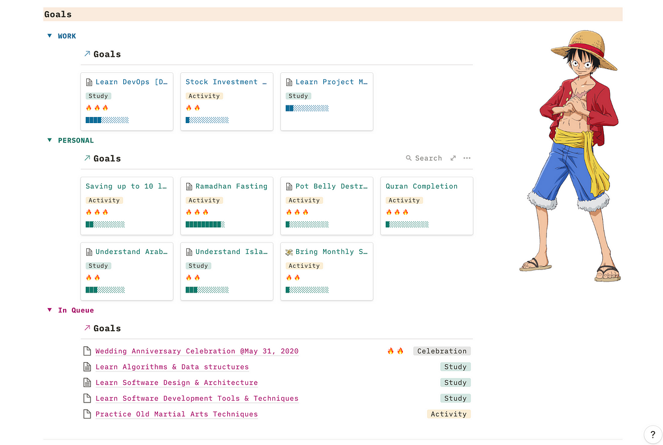Open Practice Old Martial Arts Techniques page
663x445 pixels.
tap(176, 414)
